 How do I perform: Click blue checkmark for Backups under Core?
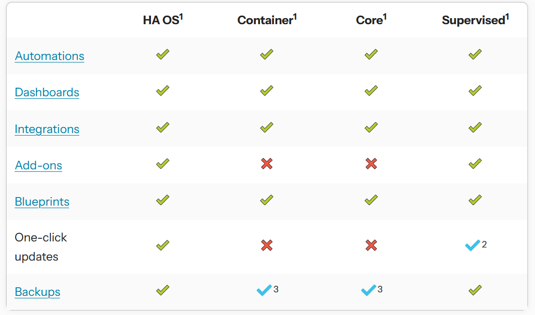[368, 290]
